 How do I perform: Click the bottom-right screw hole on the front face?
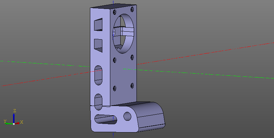point(132,85)
